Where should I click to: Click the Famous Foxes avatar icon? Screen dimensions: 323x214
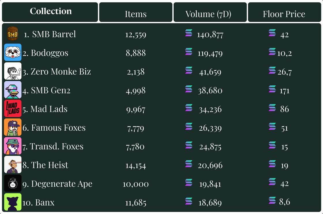click(13, 127)
